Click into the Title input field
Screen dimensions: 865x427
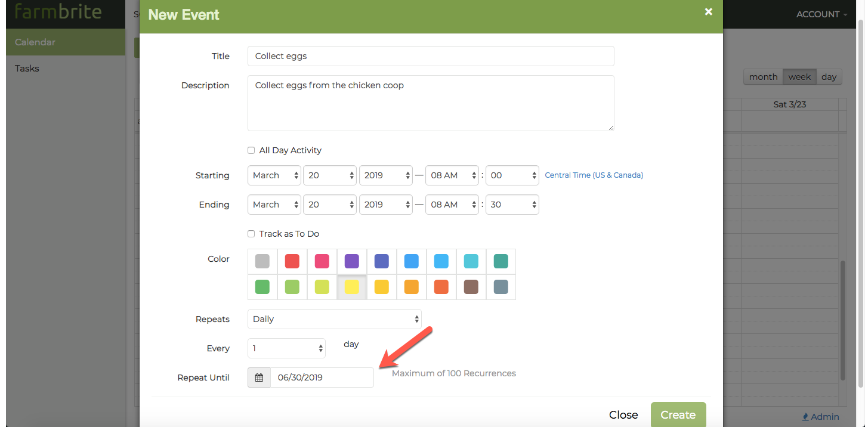tap(431, 56)
